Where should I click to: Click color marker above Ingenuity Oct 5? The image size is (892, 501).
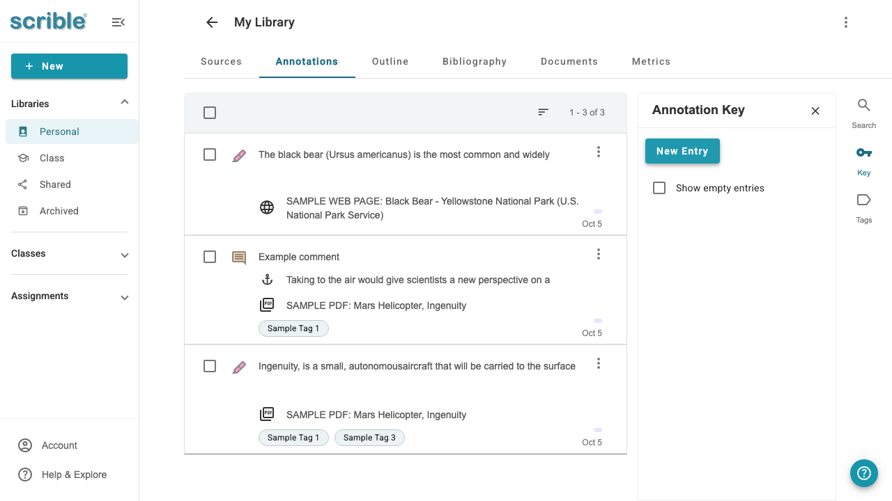tap(598, 430)
